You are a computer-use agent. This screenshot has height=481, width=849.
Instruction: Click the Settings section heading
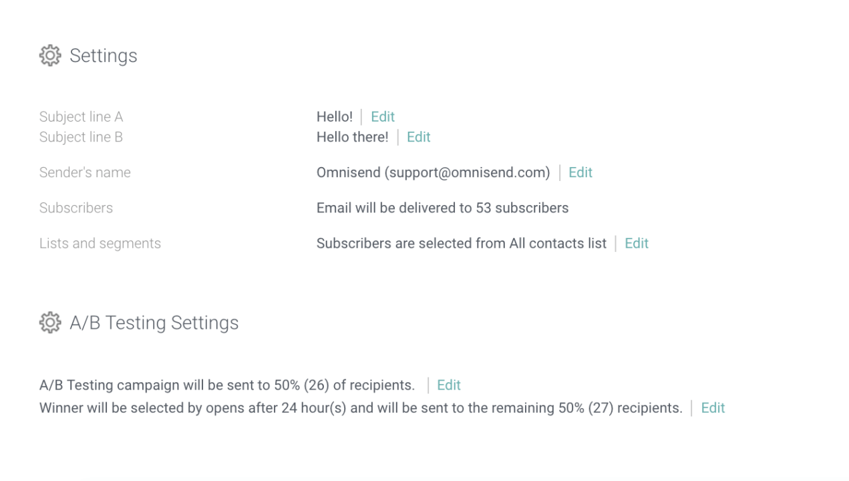[x=103, y=55]
